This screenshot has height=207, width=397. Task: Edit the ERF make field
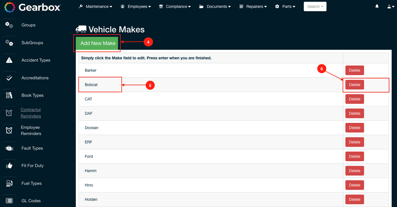[211, 142]
